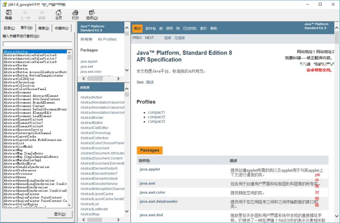Click classes frame scroll-down arrow

pyautogui.click(x=127, y=211)
